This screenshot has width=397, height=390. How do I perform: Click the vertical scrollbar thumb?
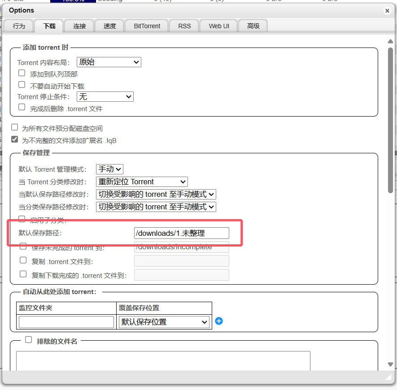click(390, 120)
